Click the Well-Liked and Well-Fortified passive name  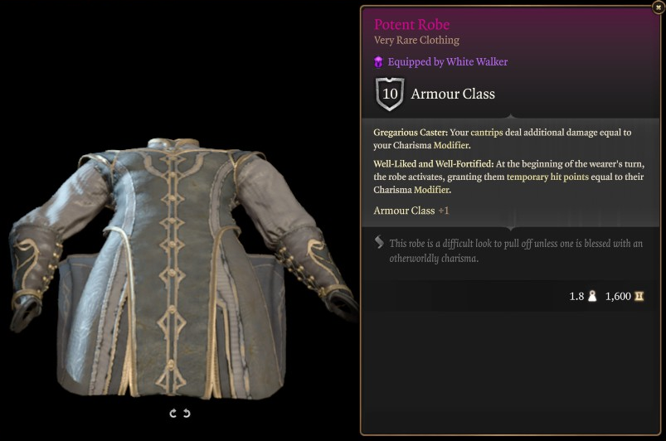coord(433,164)
